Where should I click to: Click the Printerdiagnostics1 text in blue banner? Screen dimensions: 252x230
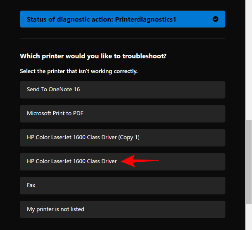click(145, 19)
